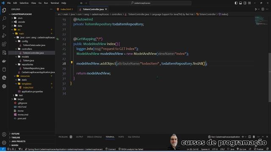Viewport: 271px width, 152px height.
Task: Open the File menu
Action: pos(9,3)
